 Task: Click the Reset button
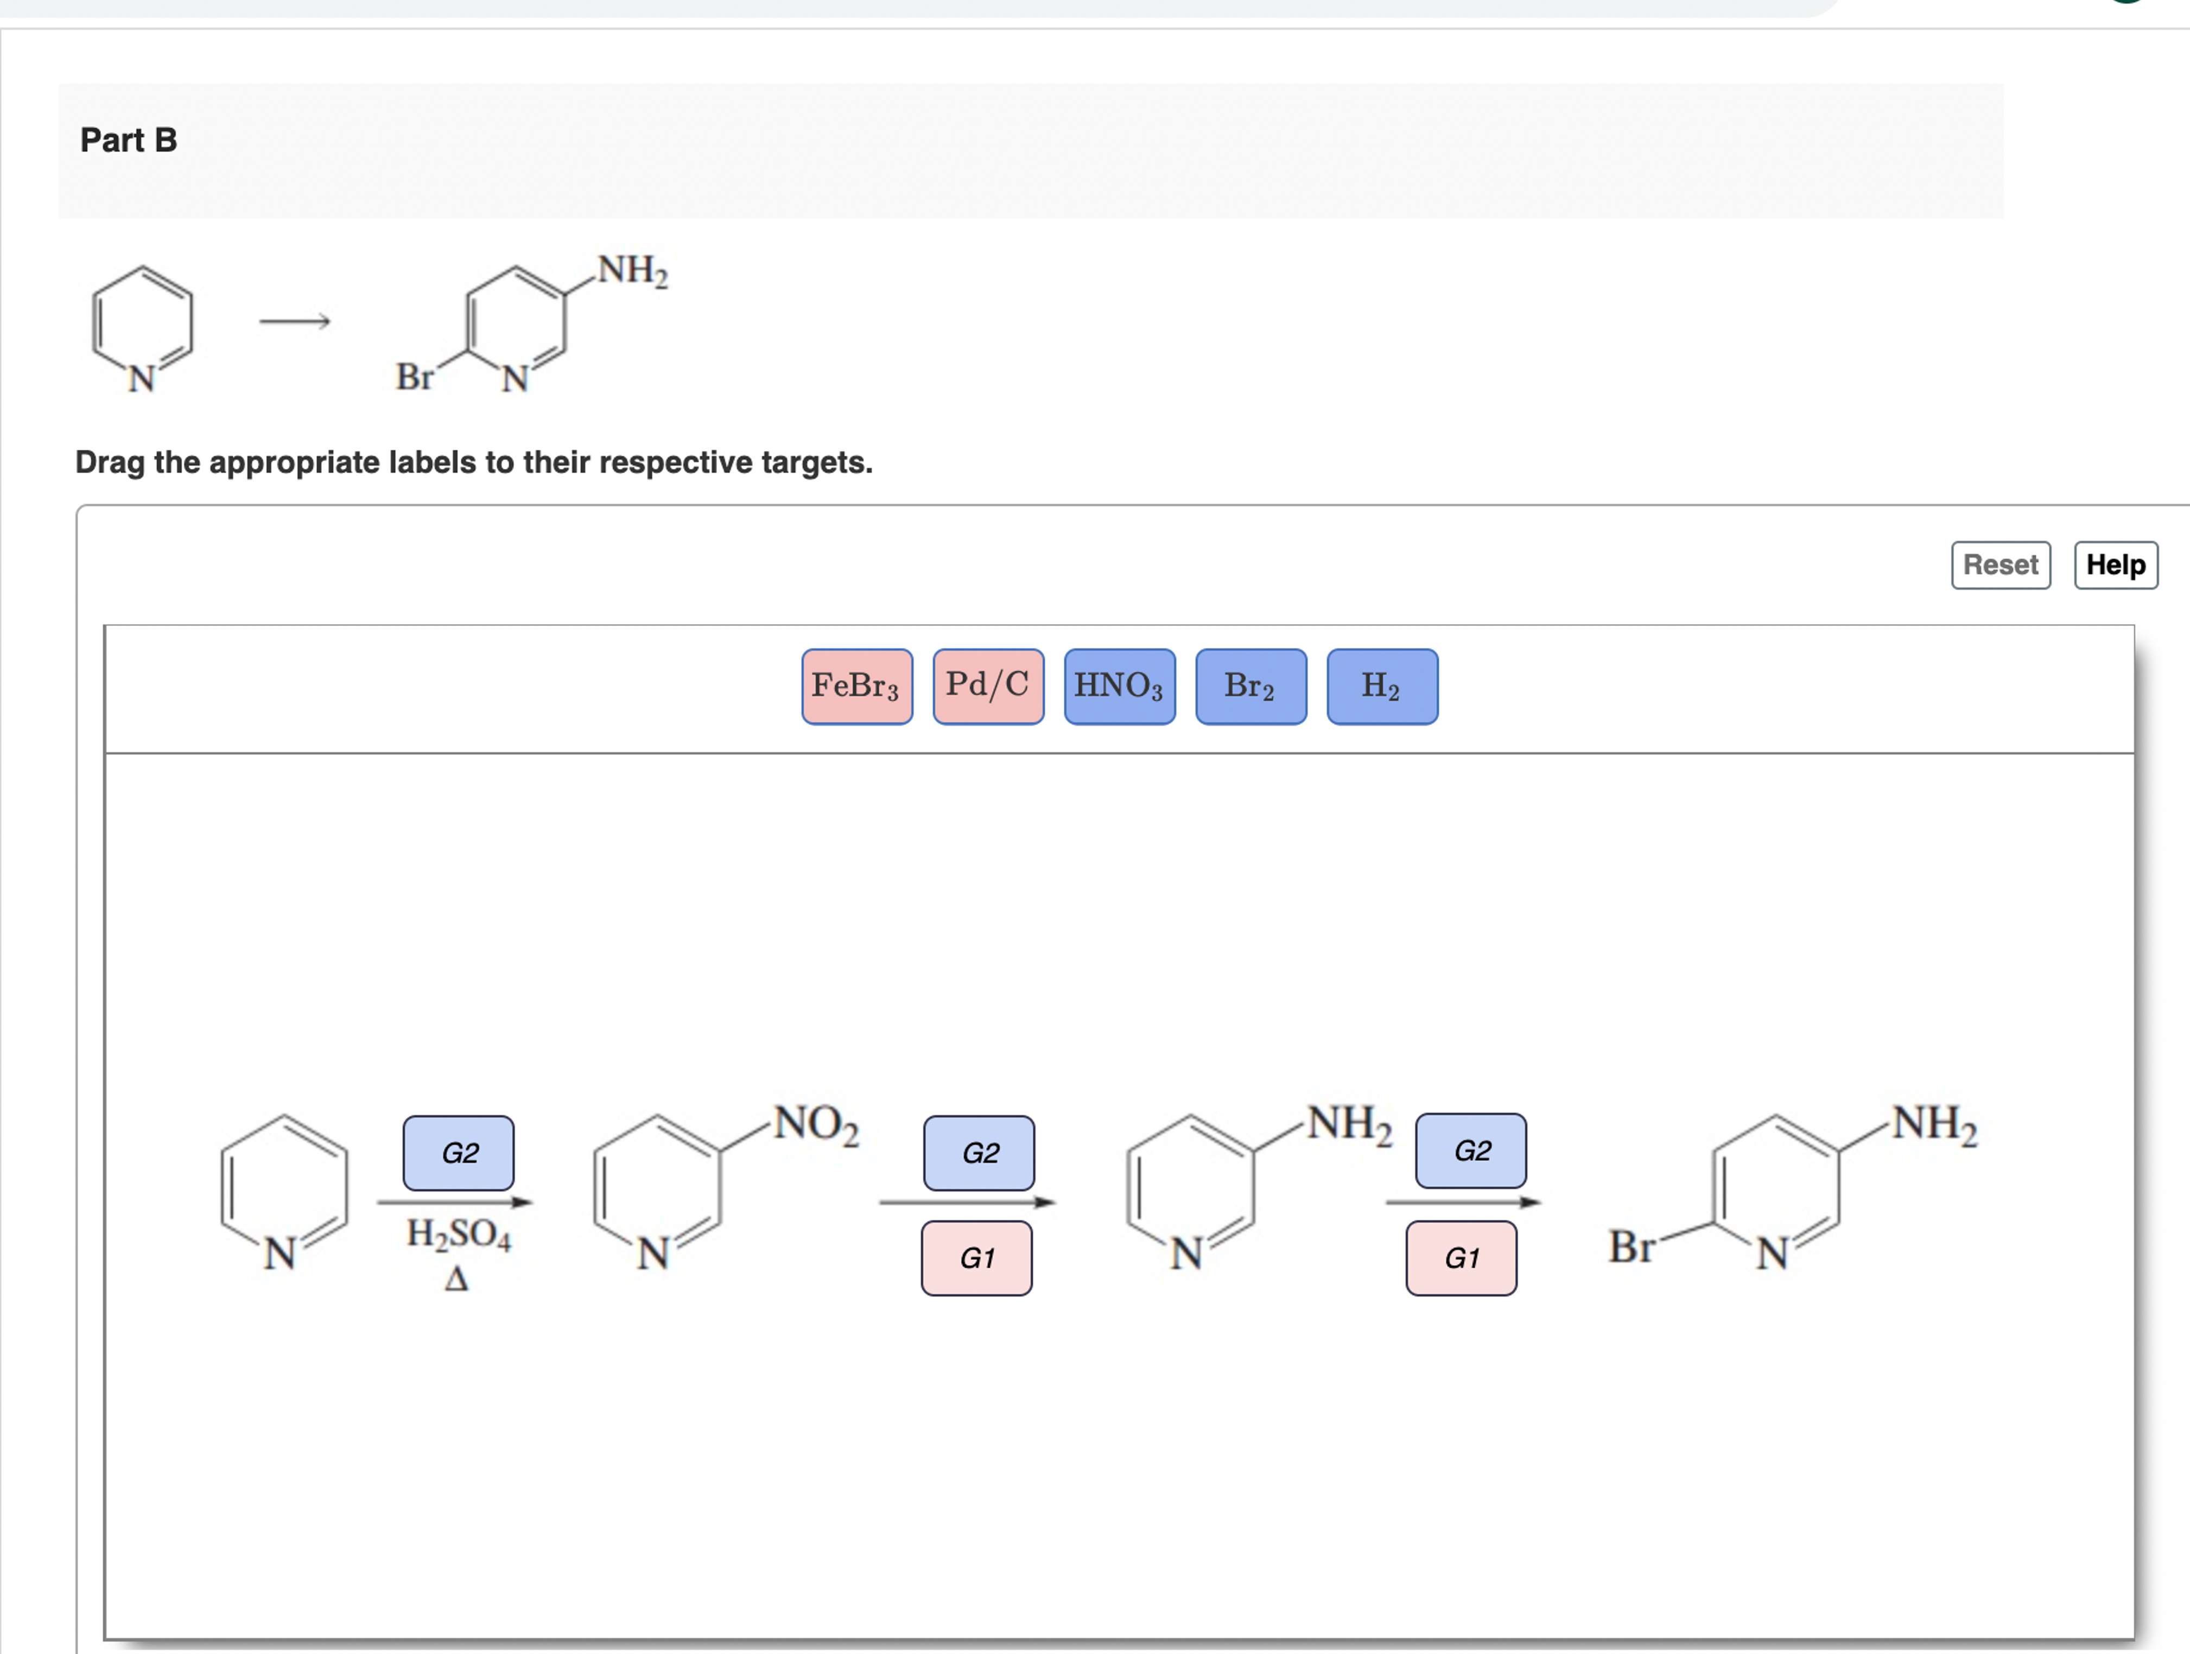tap(2000, 565)
